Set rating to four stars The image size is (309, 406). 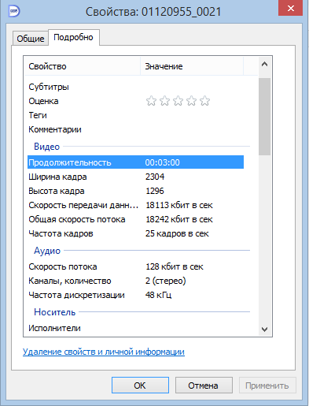pyautogui.click(x=191, y=101)
